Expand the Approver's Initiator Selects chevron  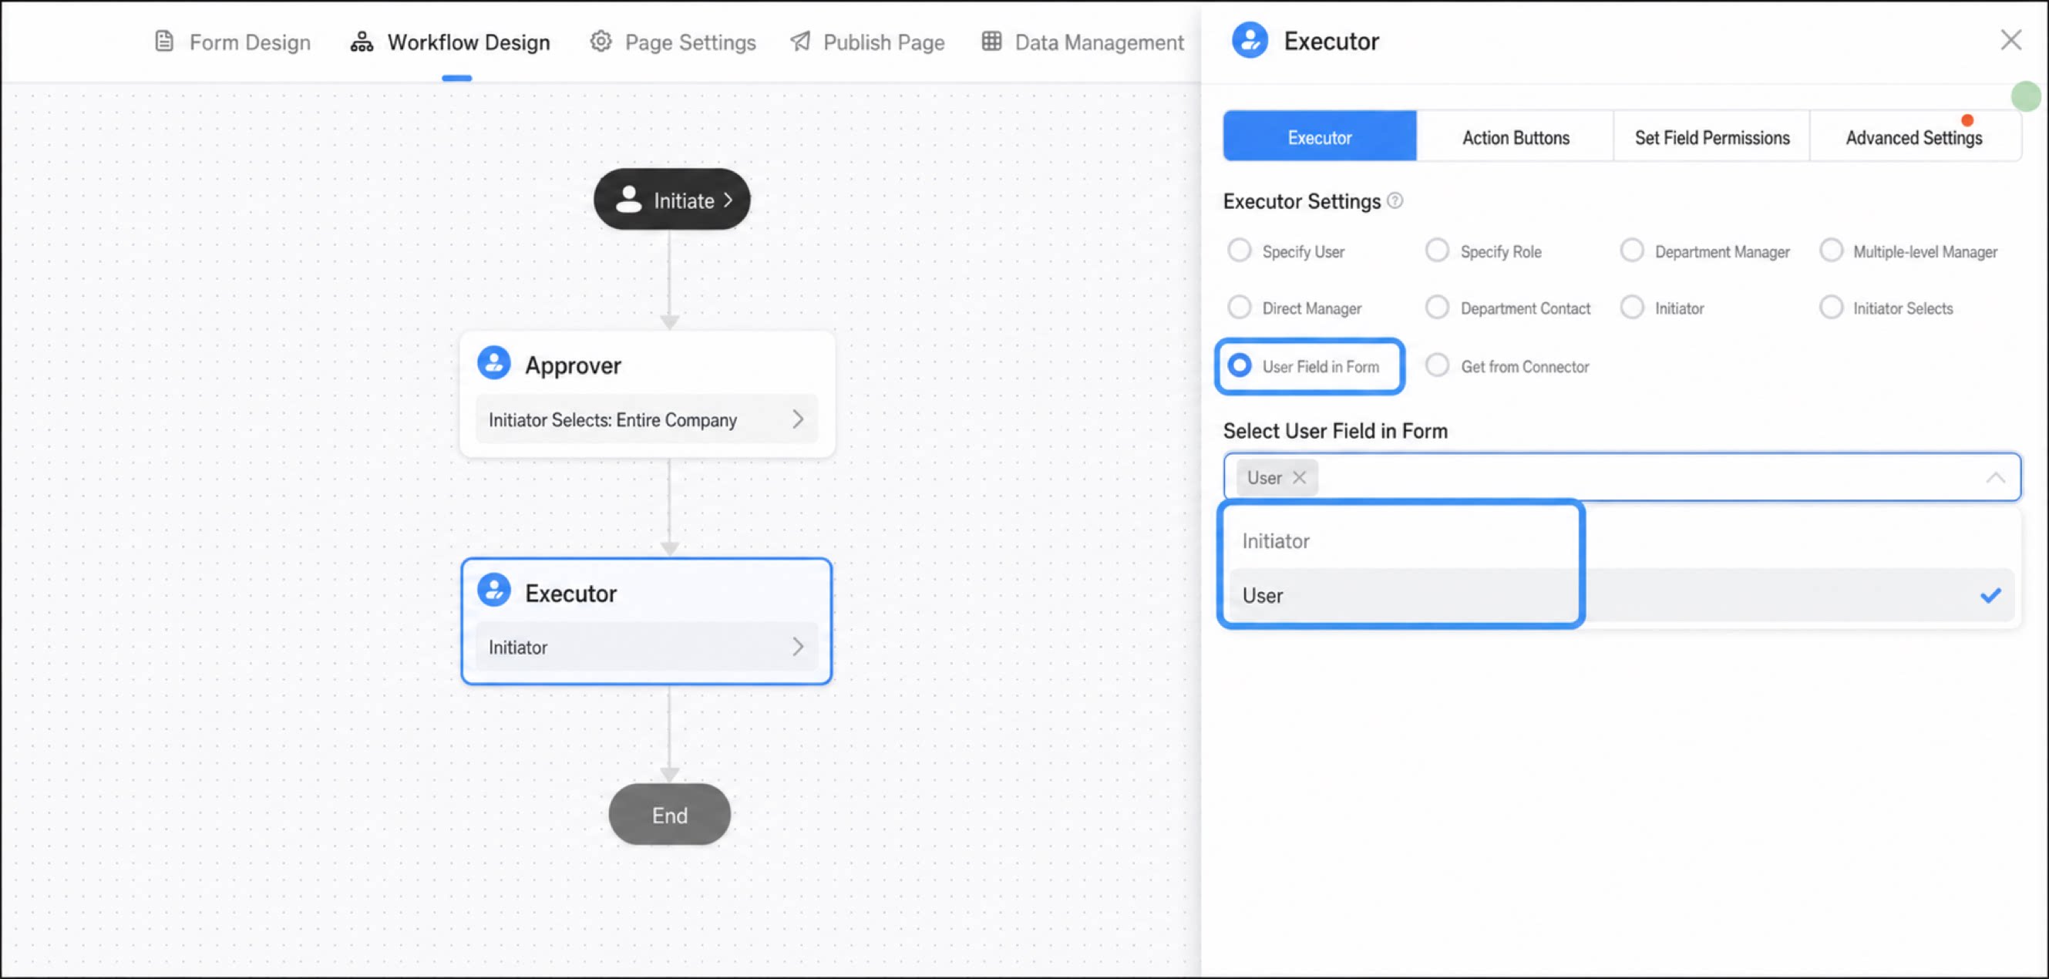point(798,419)
